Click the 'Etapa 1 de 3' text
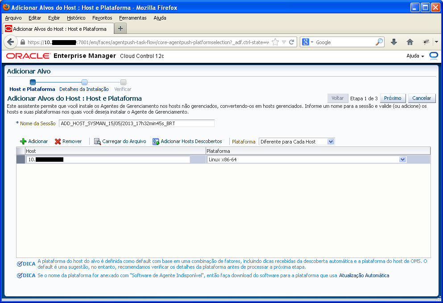The height and width of the screenshot is (303, 443). (x=364, y=98)
